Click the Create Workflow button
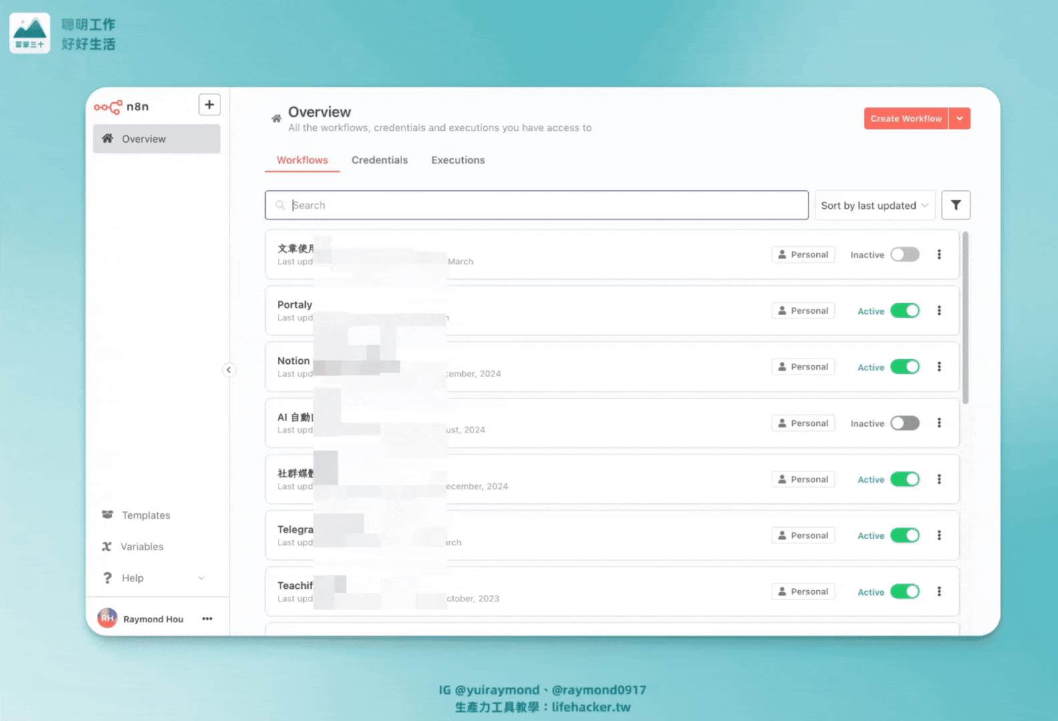The height and width of the screenshot is (721, 1058). pos(906,119)
